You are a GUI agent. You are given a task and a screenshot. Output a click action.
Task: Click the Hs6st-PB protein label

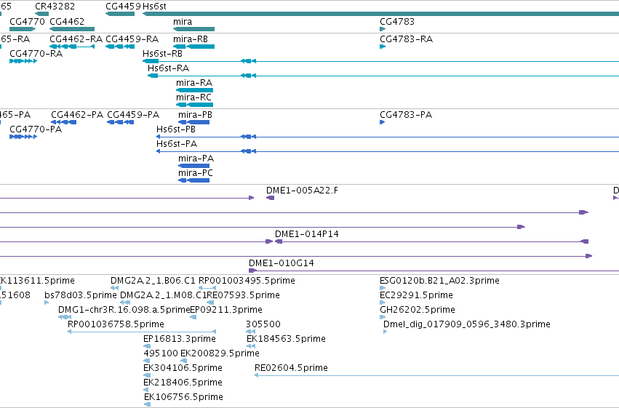point(176,129)
